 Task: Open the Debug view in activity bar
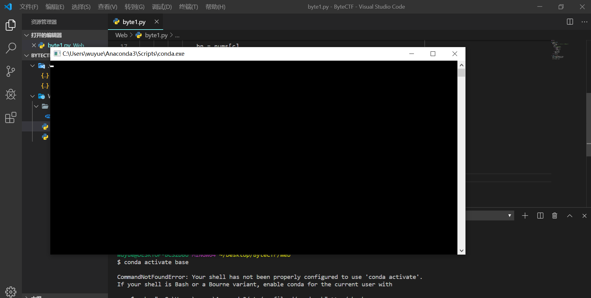point(11,95)
